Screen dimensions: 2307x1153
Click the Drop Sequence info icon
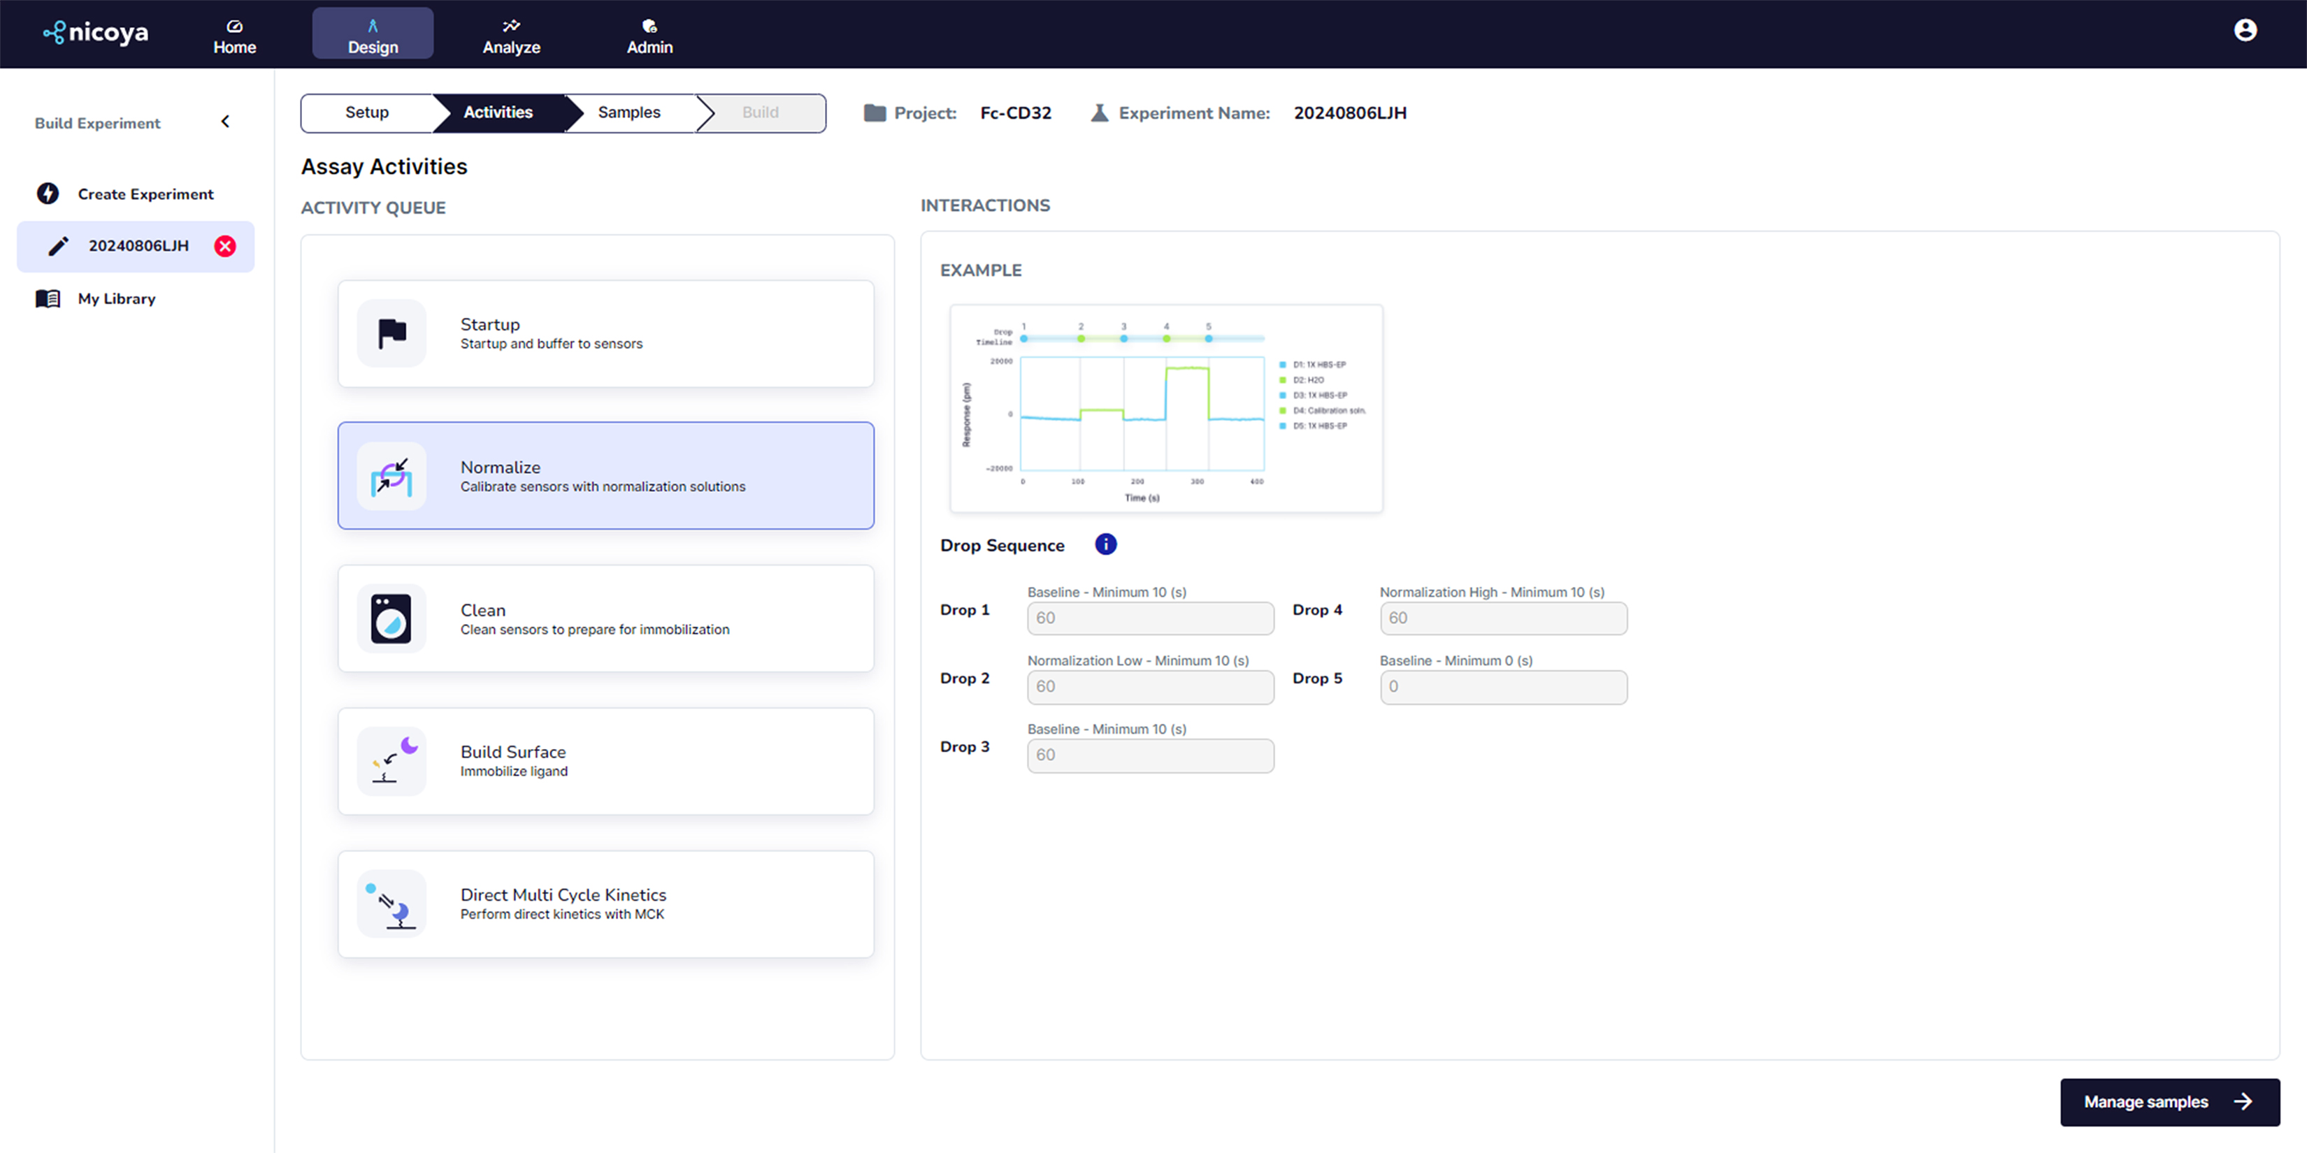click(1105, 544)
